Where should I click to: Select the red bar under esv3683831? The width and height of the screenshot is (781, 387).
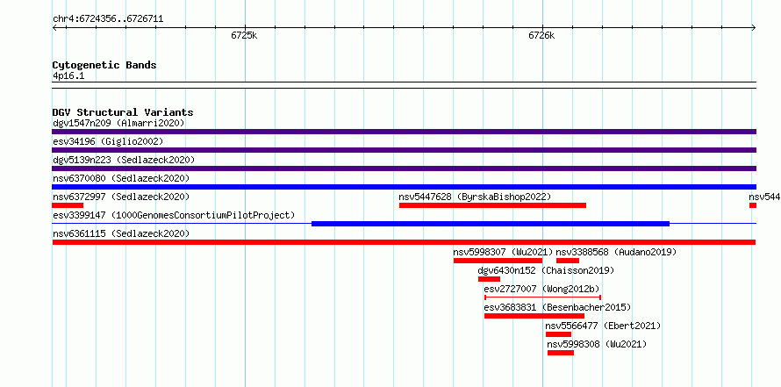click(x=534, y=316)
